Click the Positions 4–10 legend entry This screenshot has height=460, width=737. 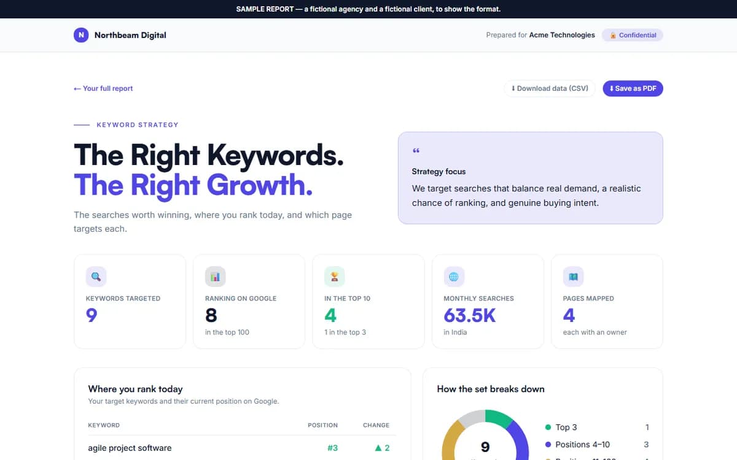click(x=597, y=444)
